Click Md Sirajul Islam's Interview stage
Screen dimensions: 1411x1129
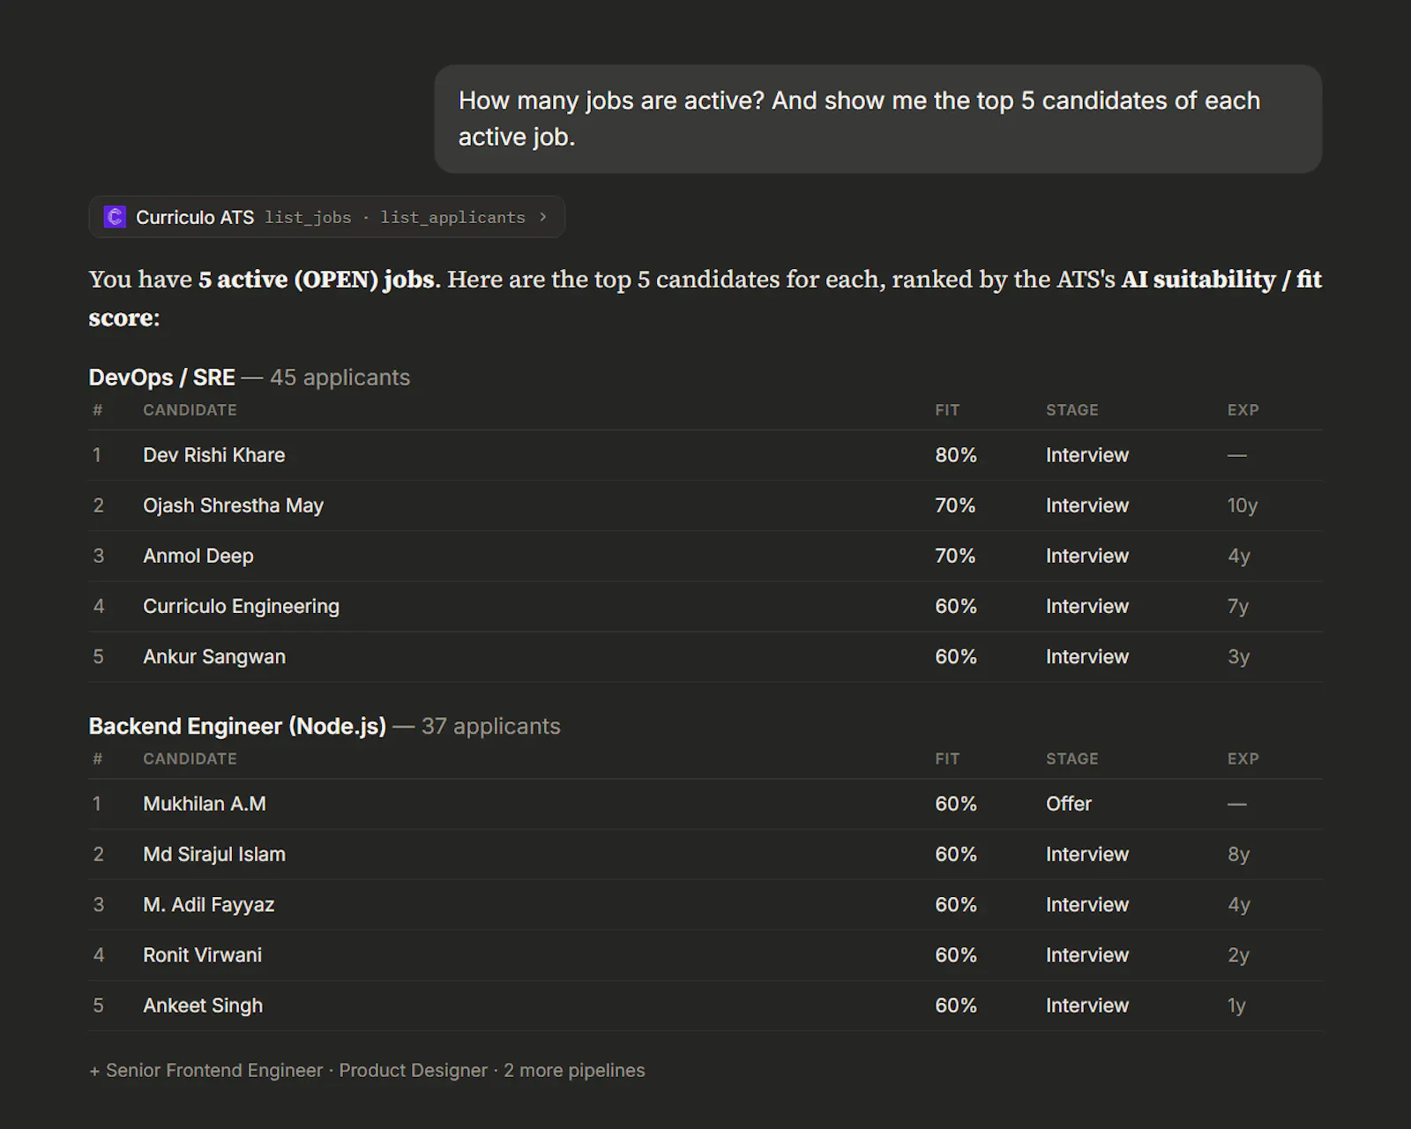point(1087,854)
